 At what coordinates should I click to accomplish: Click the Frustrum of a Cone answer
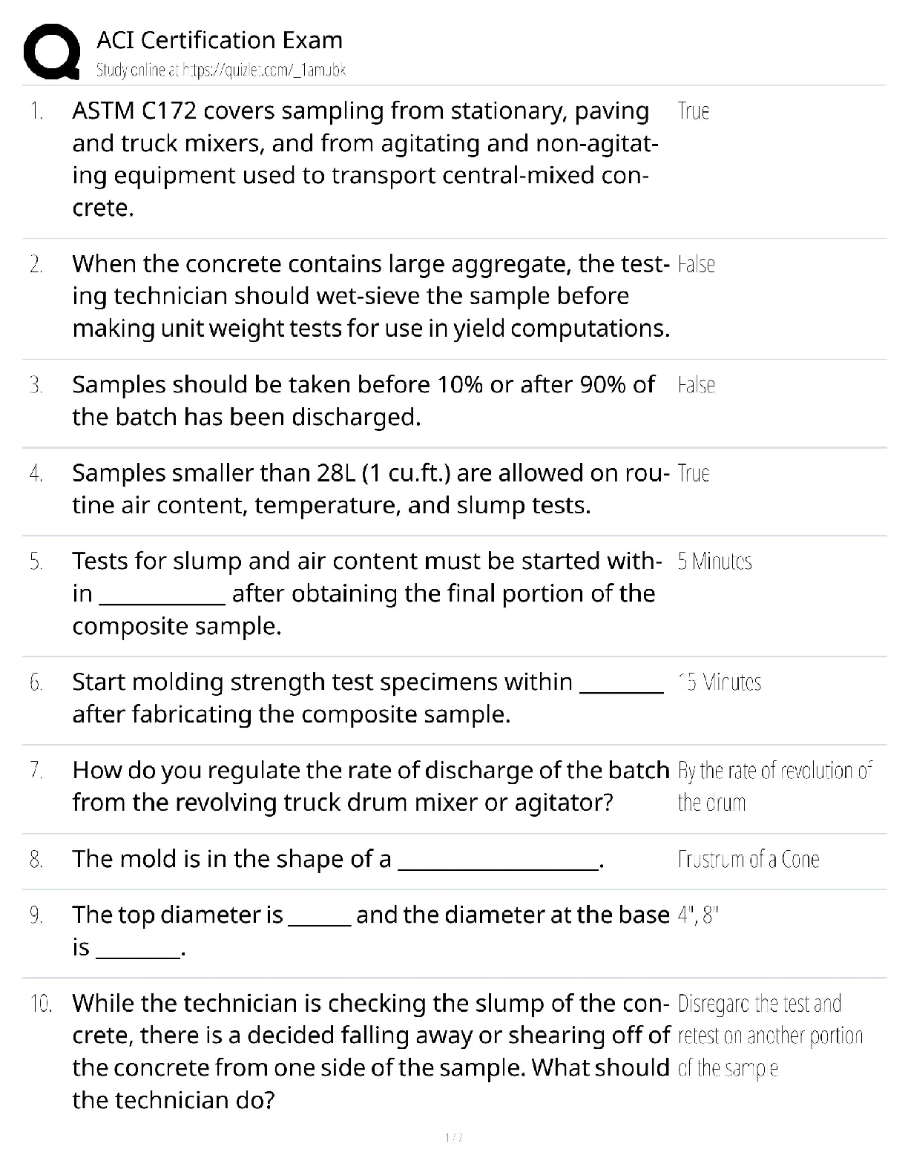coord(749,860)
